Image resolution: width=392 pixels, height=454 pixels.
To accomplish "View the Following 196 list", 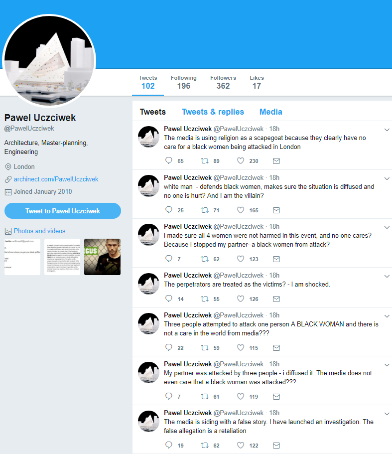I will [x=183, y=82].
